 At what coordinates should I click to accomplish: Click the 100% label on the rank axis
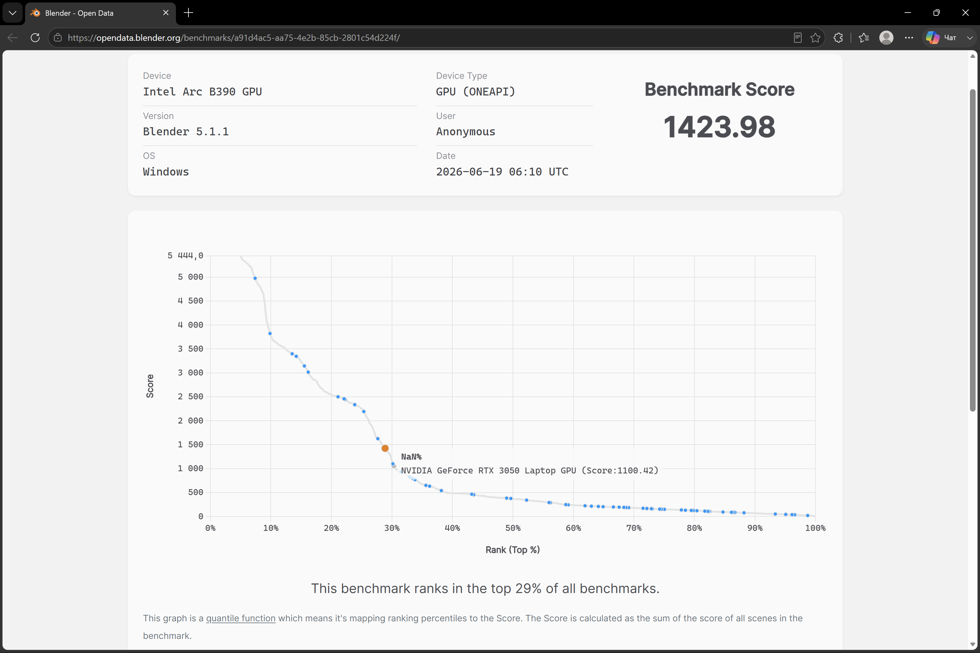tap(815, 528)
